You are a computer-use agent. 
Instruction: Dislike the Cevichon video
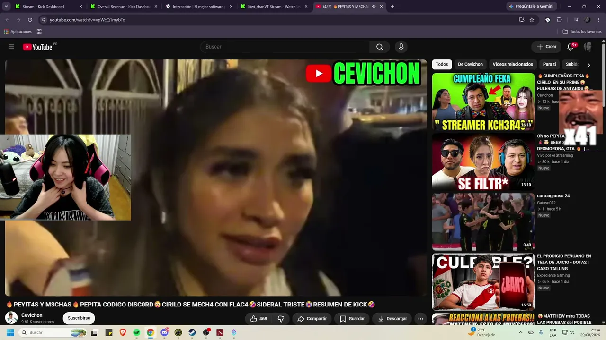pyautogui.click(x=281, y=319)
